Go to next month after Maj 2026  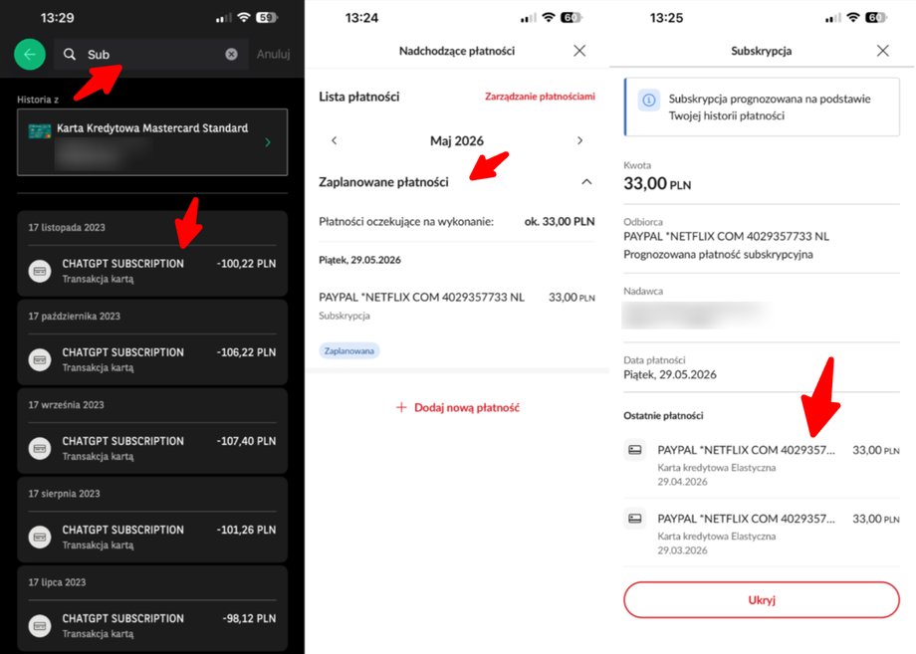point(579,140)
